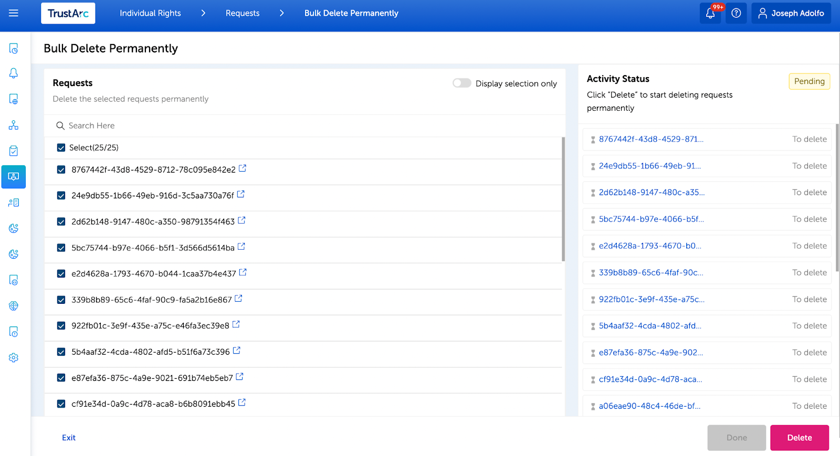Click Bulk Delete Permanently breadcrumb
The width and height of the screenshot is (840, 456).
pos(351,13)
